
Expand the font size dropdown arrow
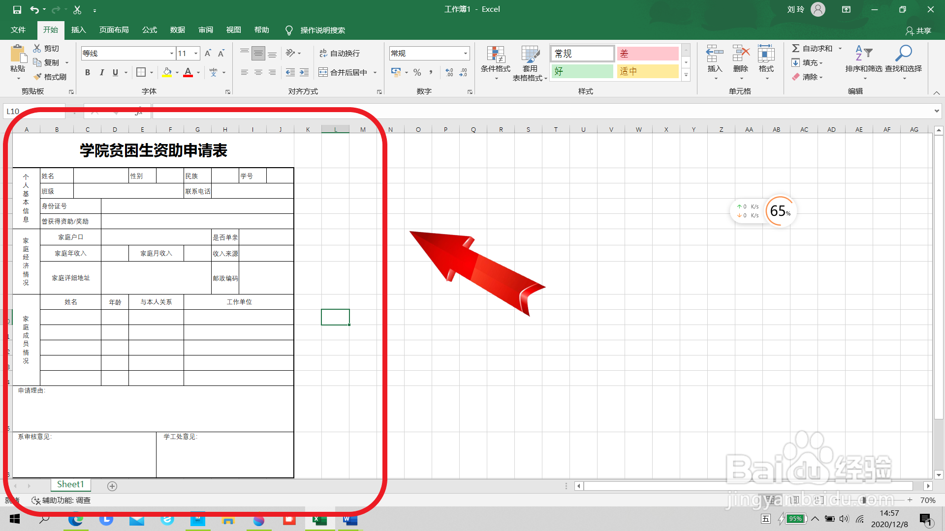click(196, 53)
